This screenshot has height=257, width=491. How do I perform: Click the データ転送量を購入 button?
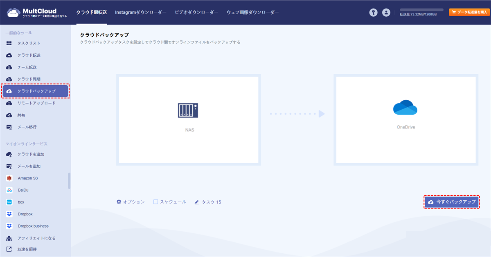tap(469, 12)
